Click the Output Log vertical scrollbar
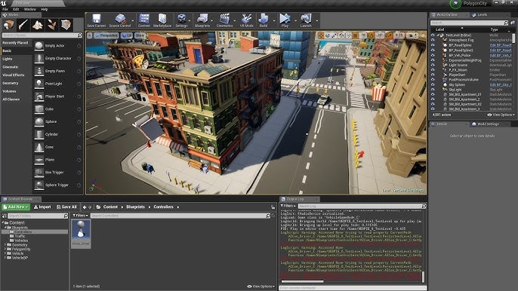The image size is (518, 291). tap(423, 277)
